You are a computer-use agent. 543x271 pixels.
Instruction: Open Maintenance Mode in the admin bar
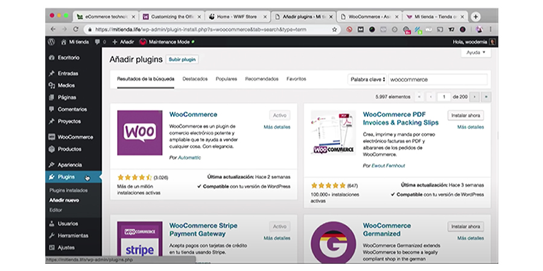(x=167, y=42)
